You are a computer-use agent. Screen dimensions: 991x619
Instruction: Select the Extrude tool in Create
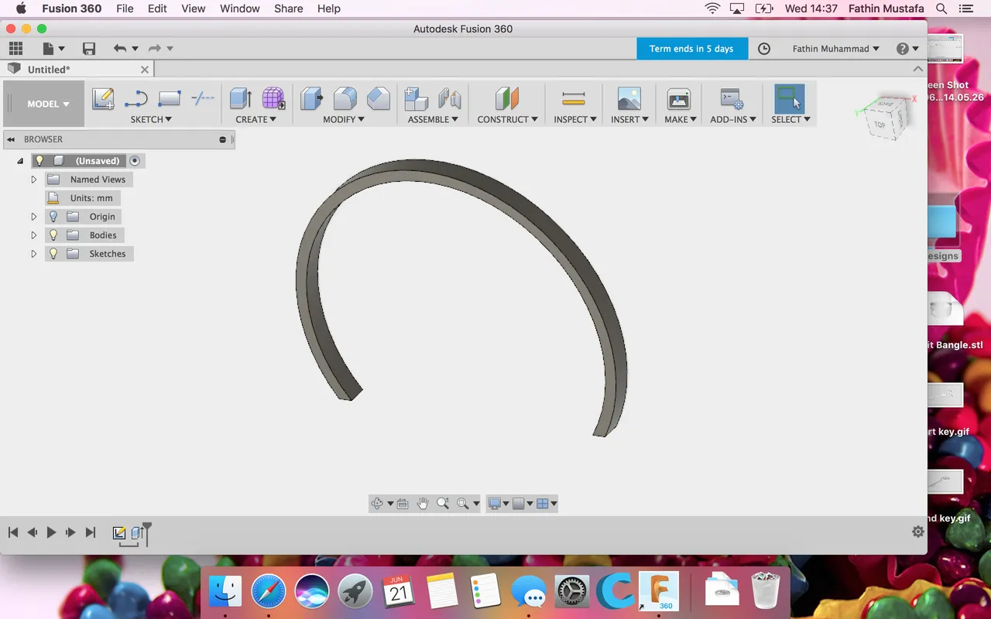pos(241,98)
